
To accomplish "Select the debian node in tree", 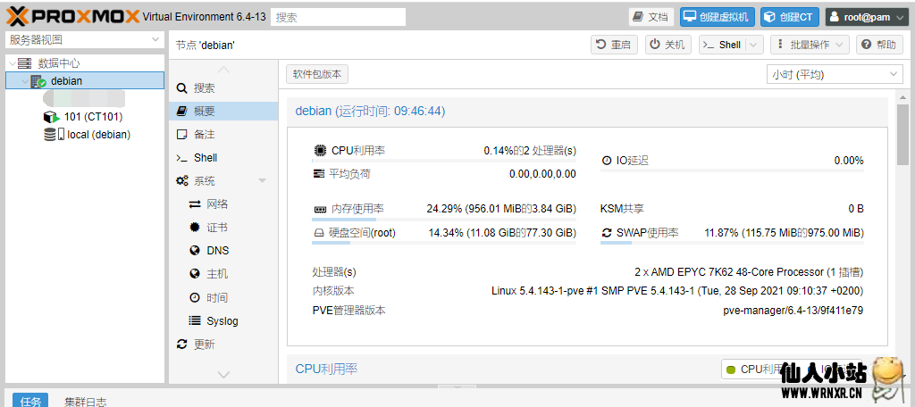I will click(85, 81).
